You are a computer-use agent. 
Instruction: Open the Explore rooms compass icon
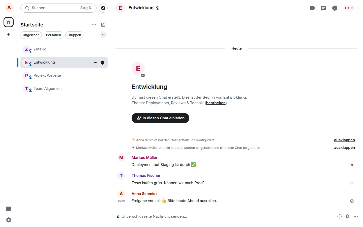103,8
